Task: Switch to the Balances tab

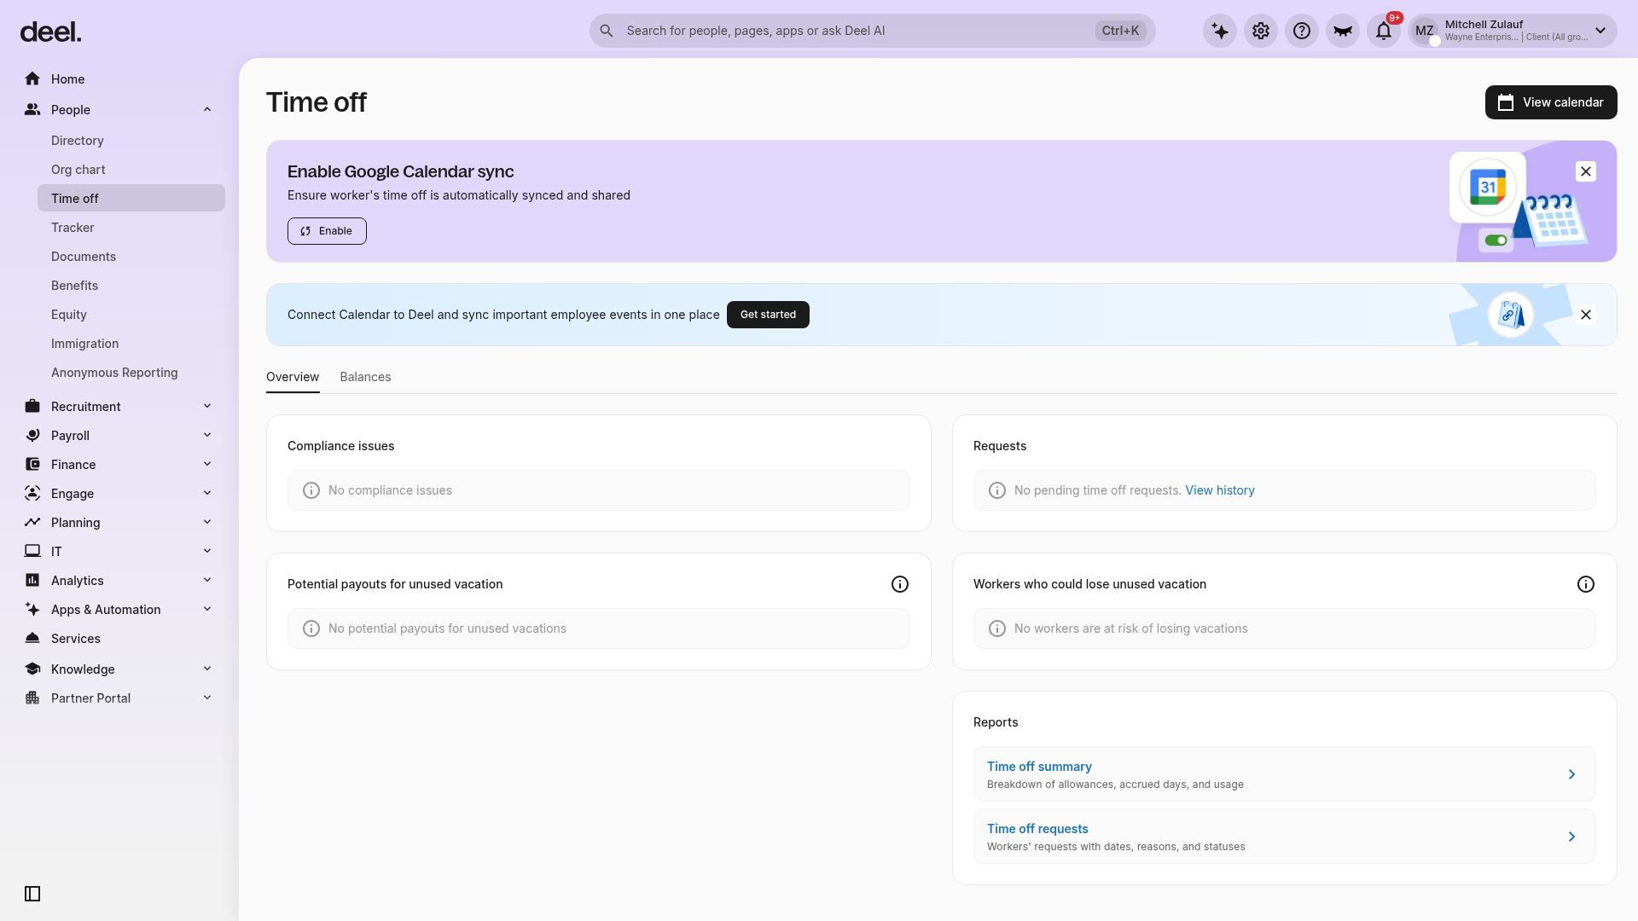Action: tap(365, 377)
